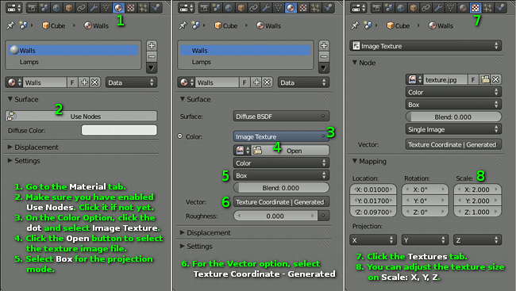
Task: Open the Material tab in the right panel
Action: (463, 8)
